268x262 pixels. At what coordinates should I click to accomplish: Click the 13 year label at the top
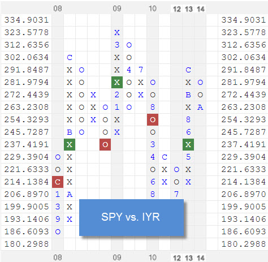(x=189, y=9)
